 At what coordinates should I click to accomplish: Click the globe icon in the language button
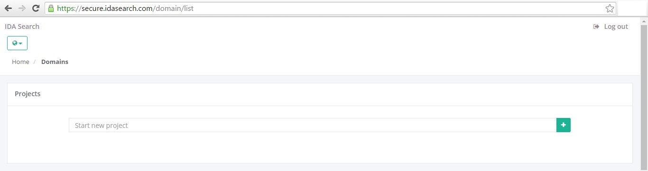point(15,43)
